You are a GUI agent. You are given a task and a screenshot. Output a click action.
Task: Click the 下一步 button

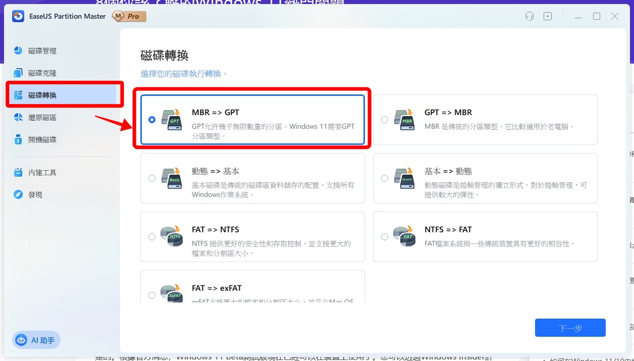coord(570,328)
